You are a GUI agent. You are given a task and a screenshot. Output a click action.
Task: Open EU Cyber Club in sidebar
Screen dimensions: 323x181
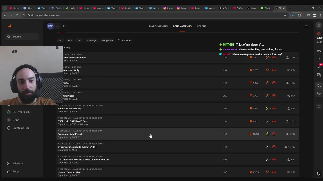coord(21,112)
